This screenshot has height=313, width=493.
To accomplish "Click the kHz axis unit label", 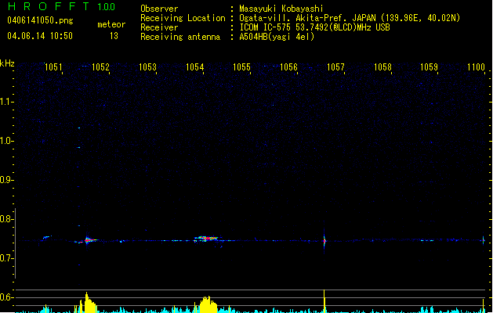I will [7, 63].
